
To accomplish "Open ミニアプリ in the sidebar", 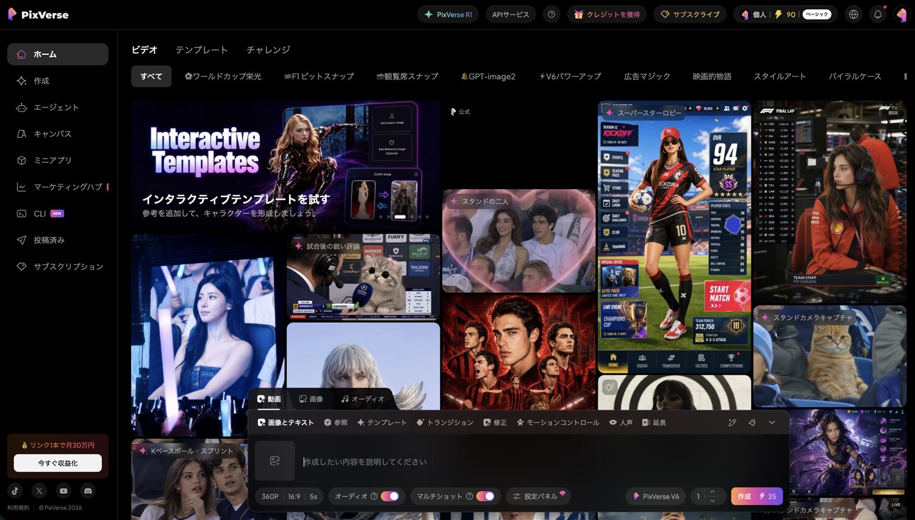I will pyautogui.click(x=58, y=161).
